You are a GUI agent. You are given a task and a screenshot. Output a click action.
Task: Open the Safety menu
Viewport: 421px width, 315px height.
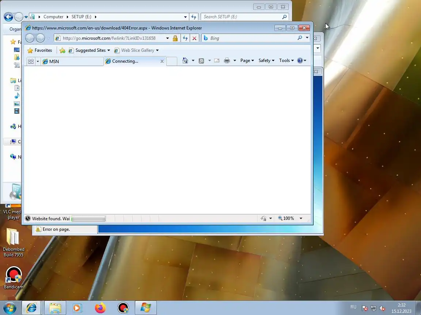[266, 61]
